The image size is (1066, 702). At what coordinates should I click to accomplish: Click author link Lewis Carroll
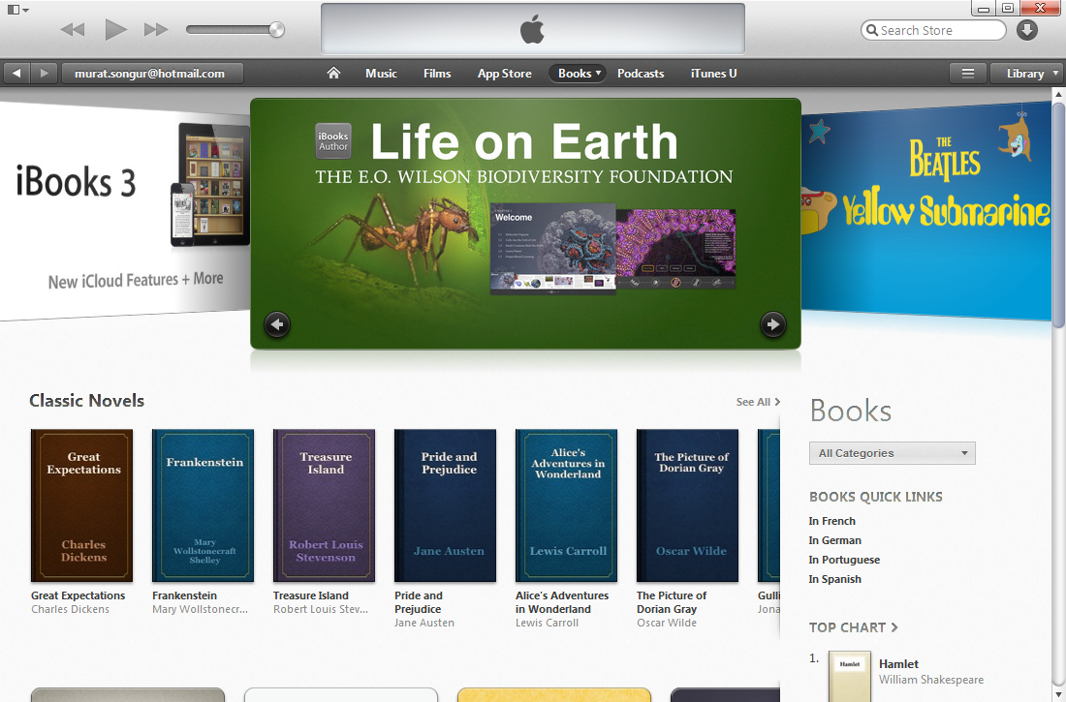tap(547, 623)
